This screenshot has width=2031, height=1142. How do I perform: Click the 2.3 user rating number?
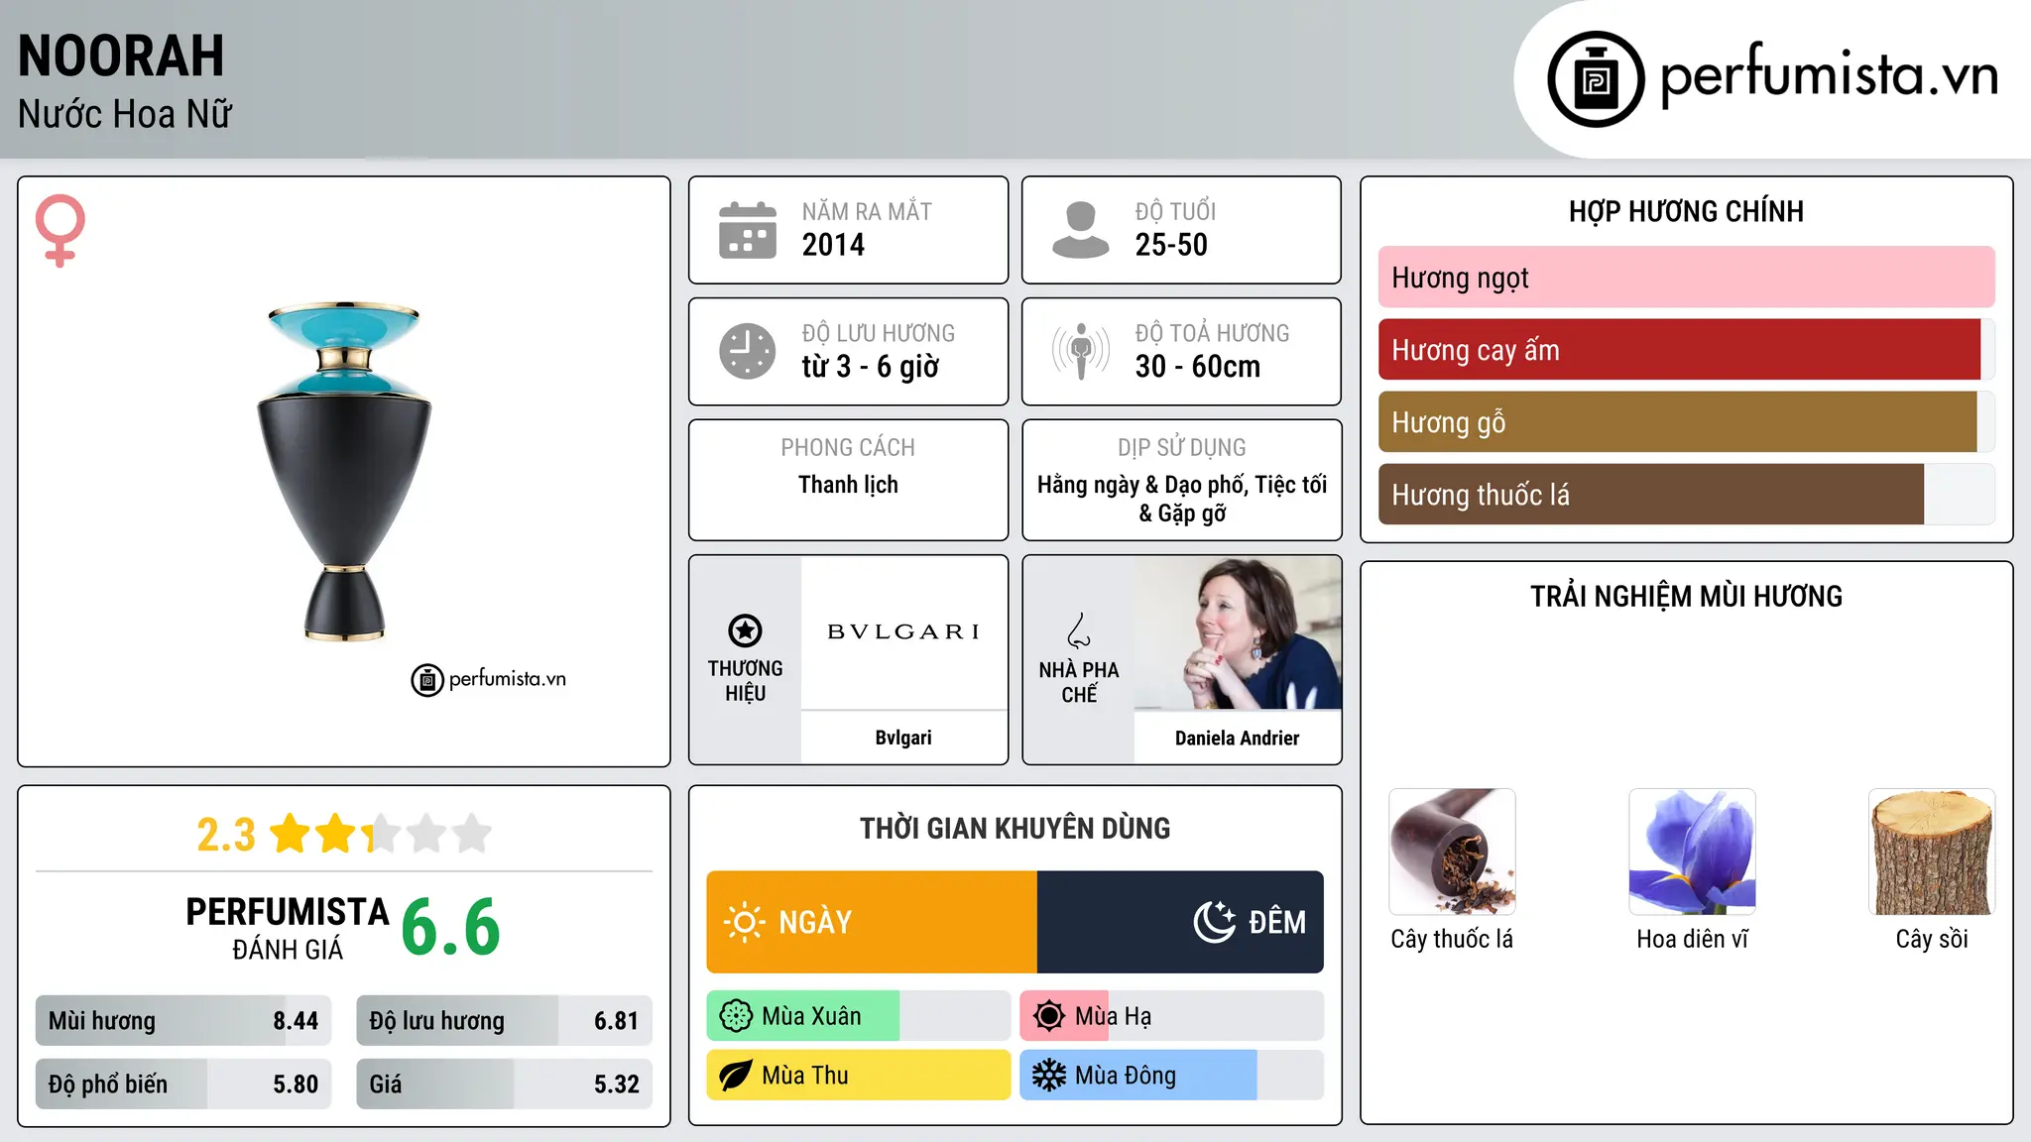tap(226, 835)
